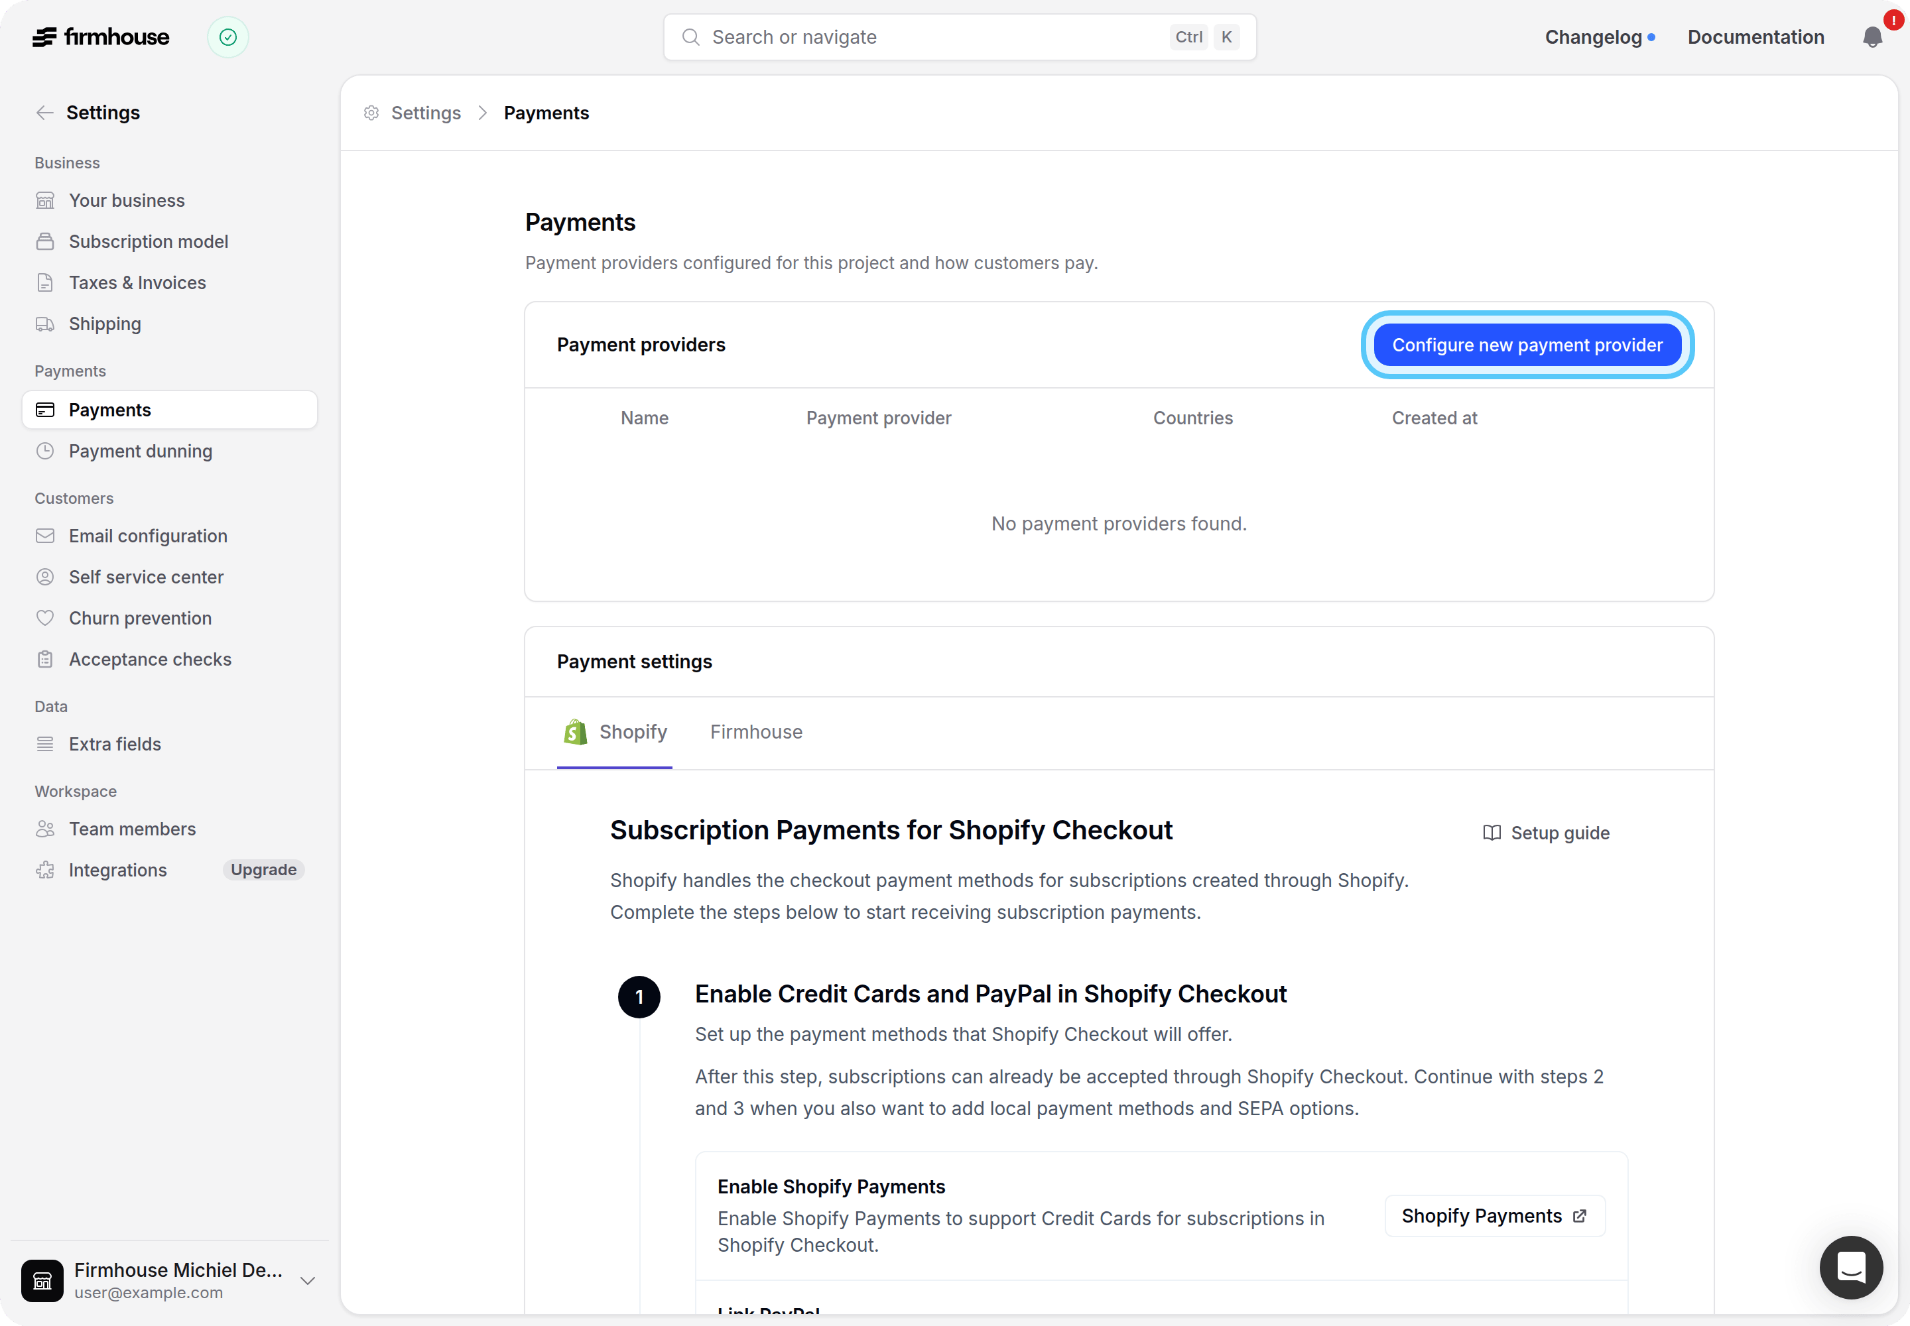This screenshot has width=1910, height=1326.
Task: Click the green status checkmark icon
Action: pyautogui.click(x=227, y=37)
